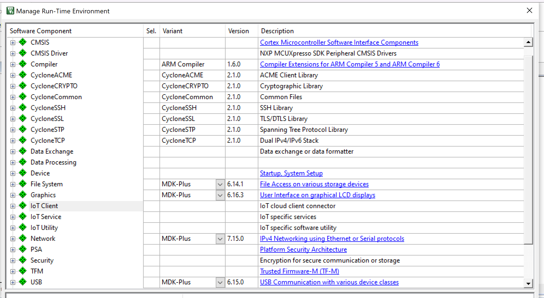Open the File Access on storage devices link
The width and height of the screenshot is (544, 298).
point(314,184)
